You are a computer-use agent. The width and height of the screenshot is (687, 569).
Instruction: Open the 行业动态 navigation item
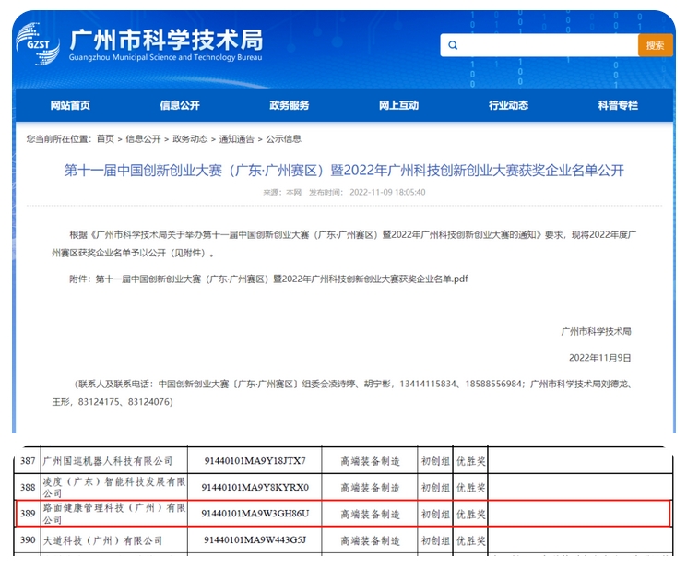(508, 105)
